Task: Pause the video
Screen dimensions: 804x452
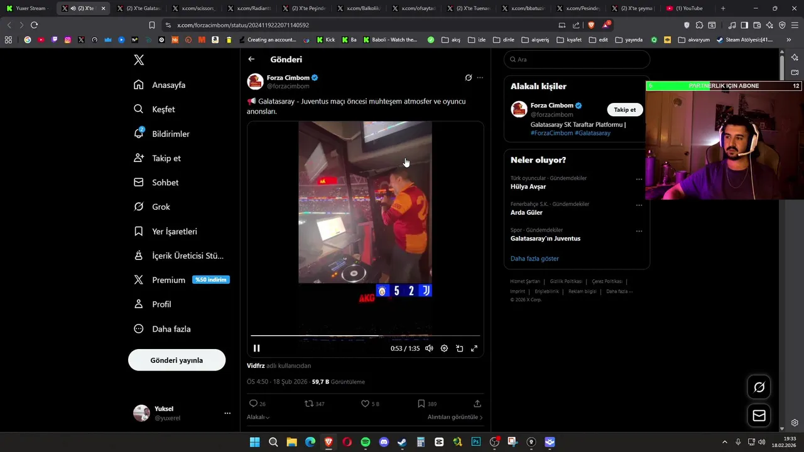Action: 257,348
